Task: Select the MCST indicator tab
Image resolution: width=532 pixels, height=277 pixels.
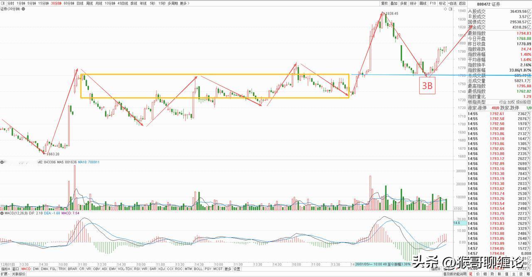Action: [x=218, y=269]
